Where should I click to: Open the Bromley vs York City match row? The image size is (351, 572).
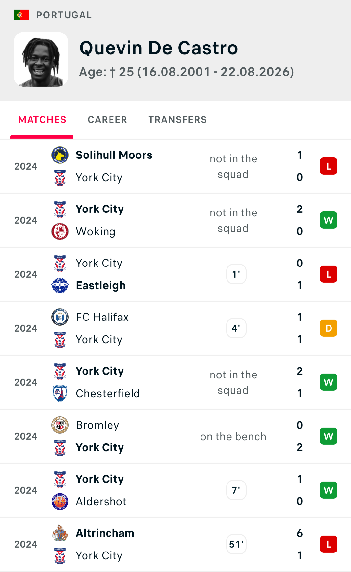pos(175,436)
